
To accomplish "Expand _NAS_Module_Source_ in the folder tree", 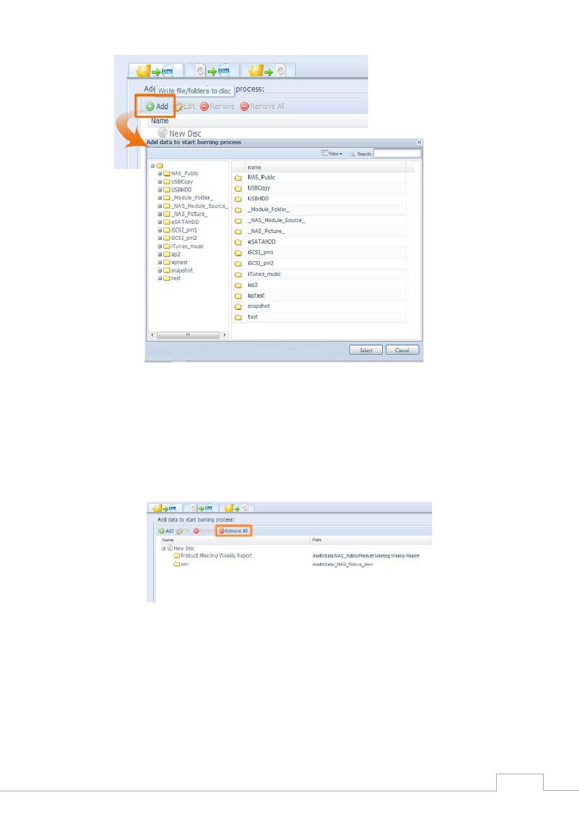I will (160, 206).
